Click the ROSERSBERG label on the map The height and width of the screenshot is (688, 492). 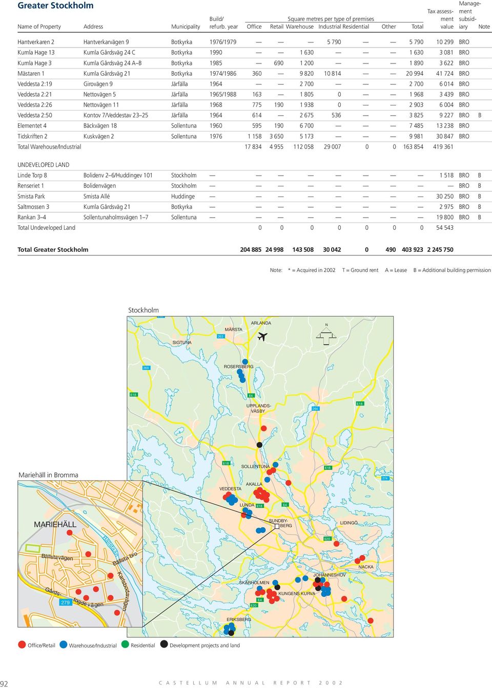click(x=238, y=367)
